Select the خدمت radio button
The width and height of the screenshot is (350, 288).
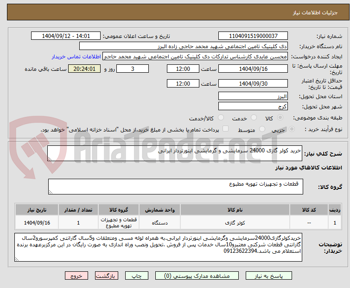[254, 118]
